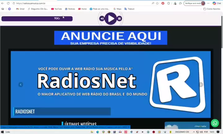Open the Traduzir bookmark
Viewport: 223px width, 134px height.
(x=129, y=9)
